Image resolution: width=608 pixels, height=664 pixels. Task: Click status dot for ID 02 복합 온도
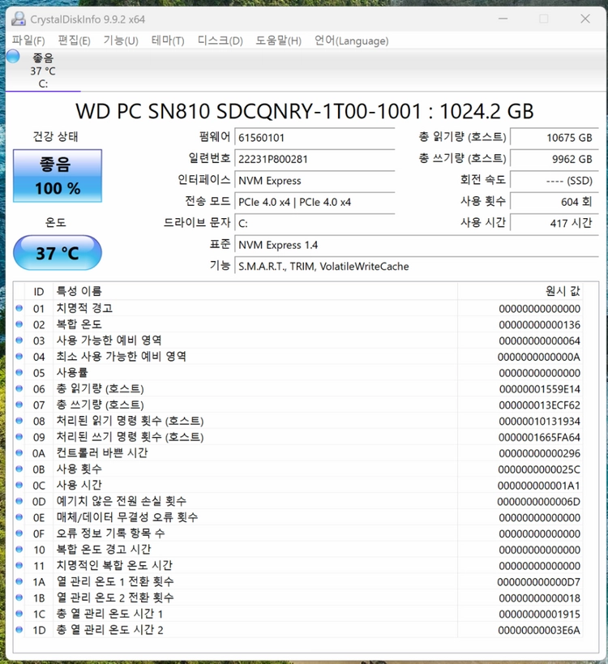pyautogui.click(x=19, y=324)
